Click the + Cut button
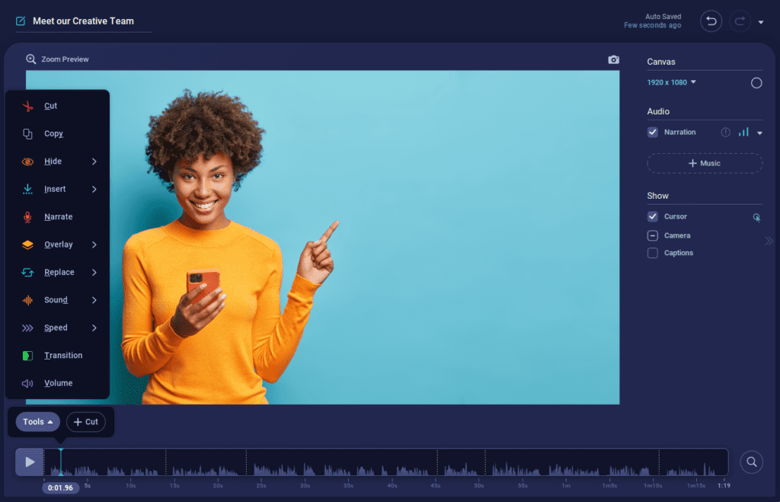The height and width of the screenshot is (502, 780). click(x=86, y=421)
